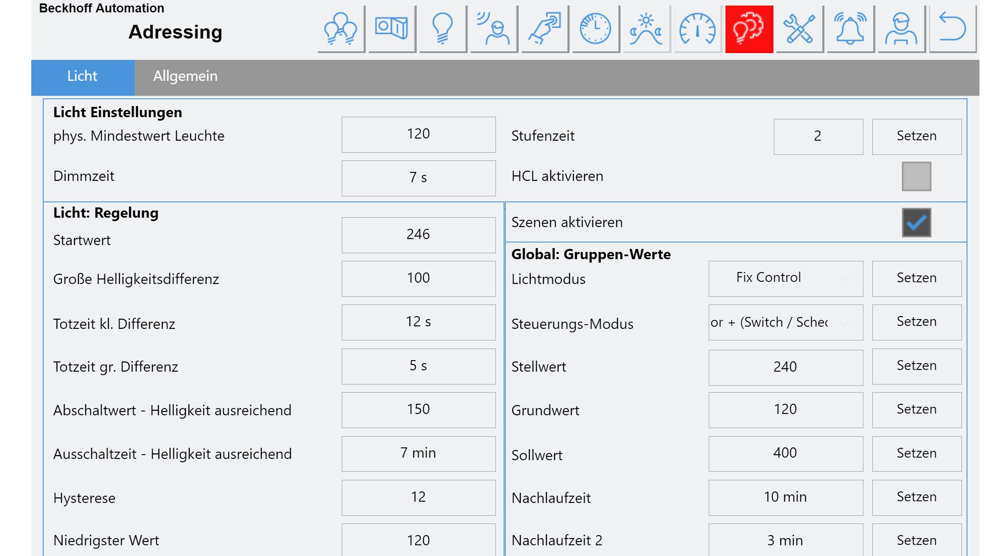Click the Stellwert 240 field
The height and width of the screenshot is (556, 985).
[786, 368]
